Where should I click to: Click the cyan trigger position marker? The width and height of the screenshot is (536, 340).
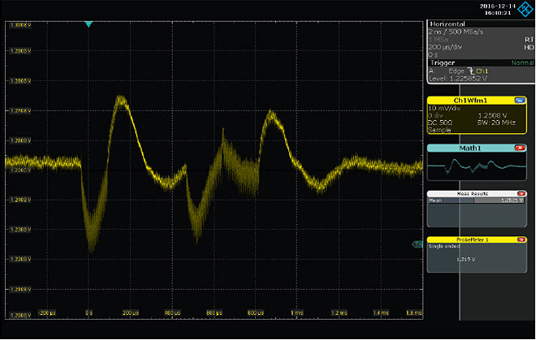89,24
